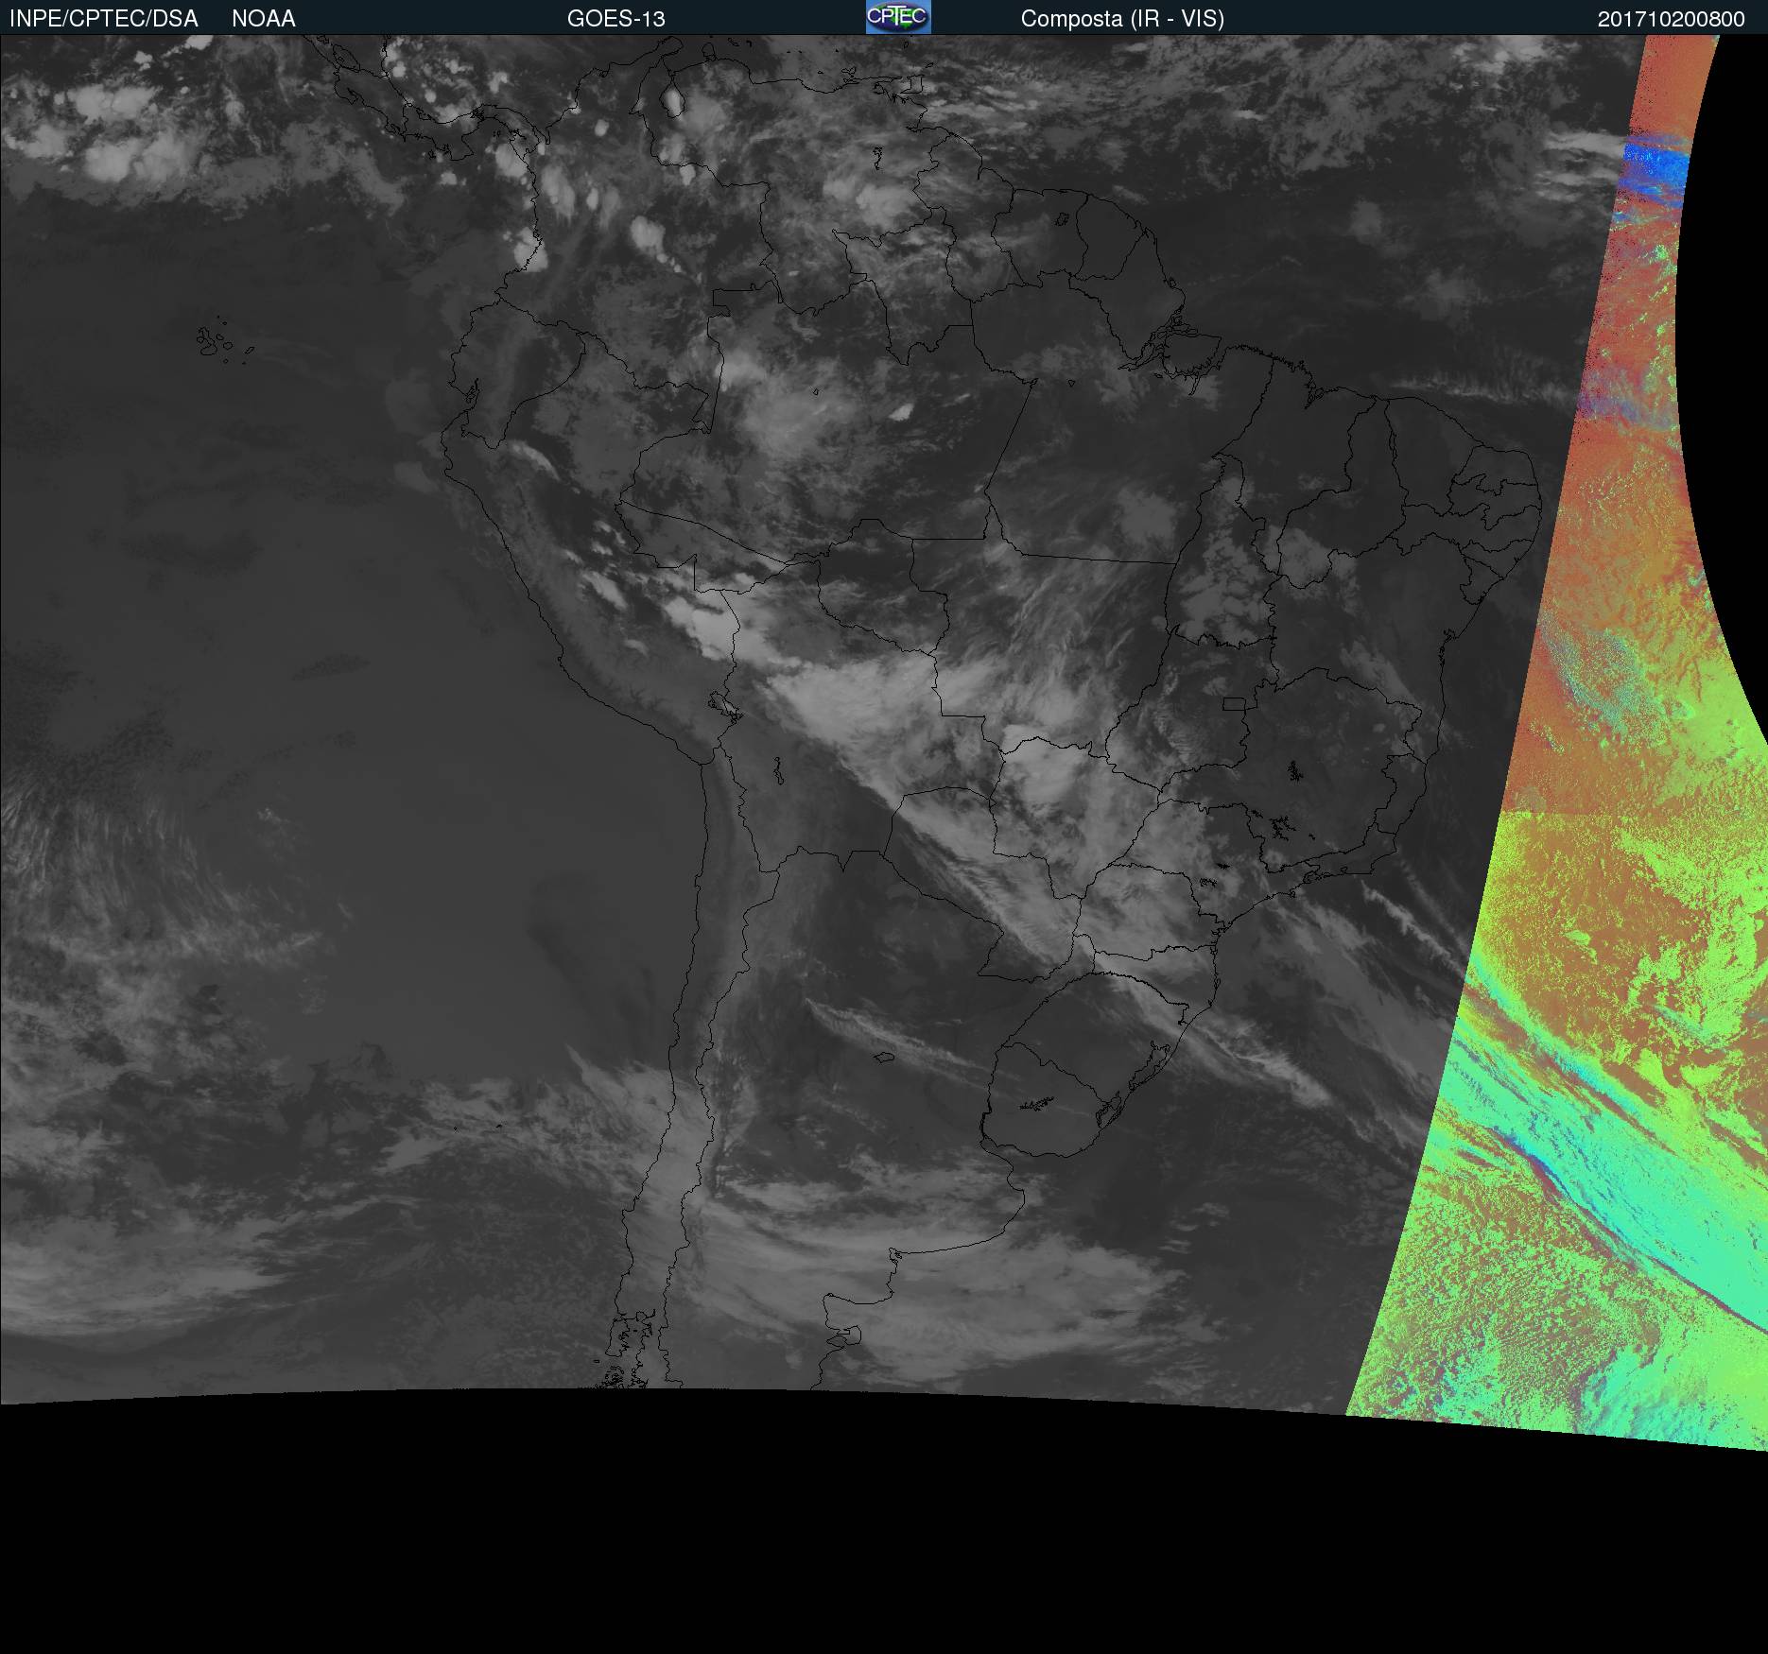Select the GOES-13 satellite label
1768x1654 pixels.
615,19
